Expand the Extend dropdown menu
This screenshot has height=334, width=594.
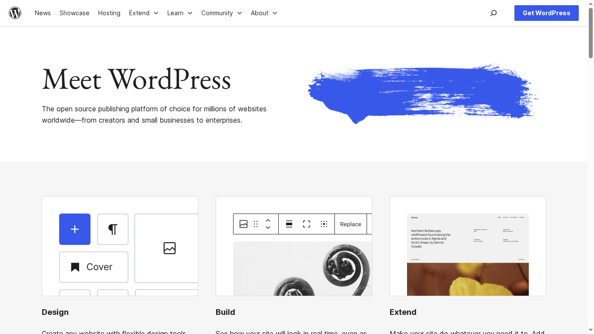[143, 13]
